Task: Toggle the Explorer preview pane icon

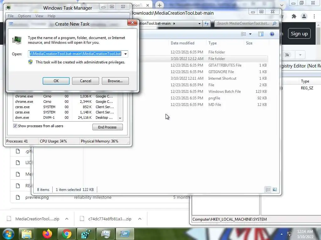Action: pos(261,34)
